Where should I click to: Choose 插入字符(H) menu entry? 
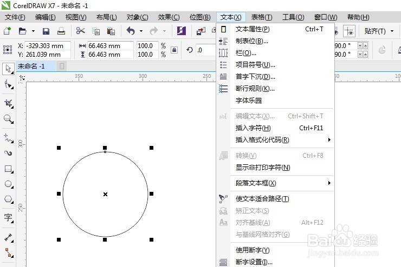(x=276, y=128)
